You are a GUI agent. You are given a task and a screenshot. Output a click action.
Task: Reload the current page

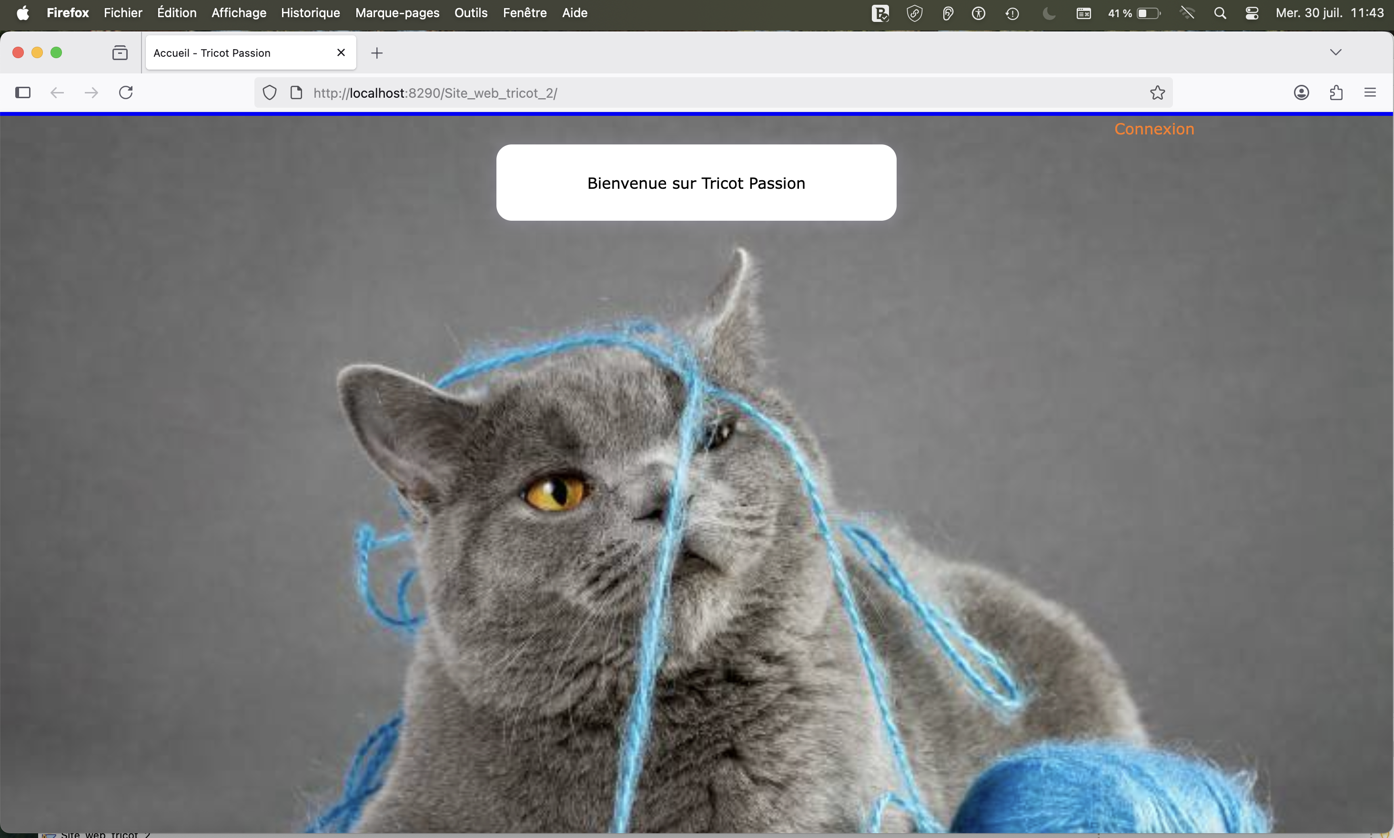tap(125, 92)
